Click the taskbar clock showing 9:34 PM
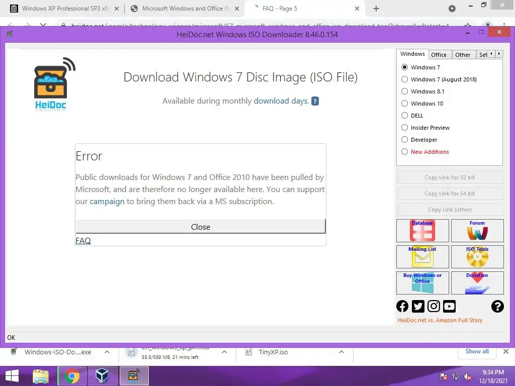The image size is (515, 386). tap(493, 376)
